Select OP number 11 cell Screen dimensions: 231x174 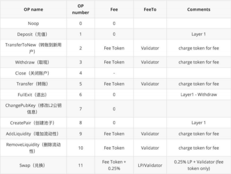coord(81,165)
